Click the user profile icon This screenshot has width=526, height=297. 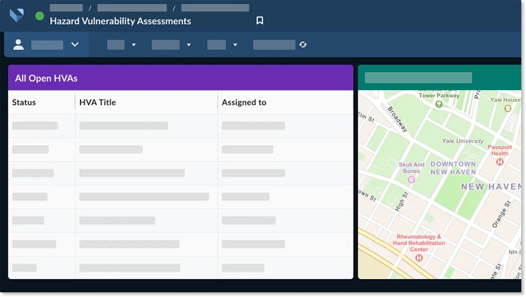[18, 44]
